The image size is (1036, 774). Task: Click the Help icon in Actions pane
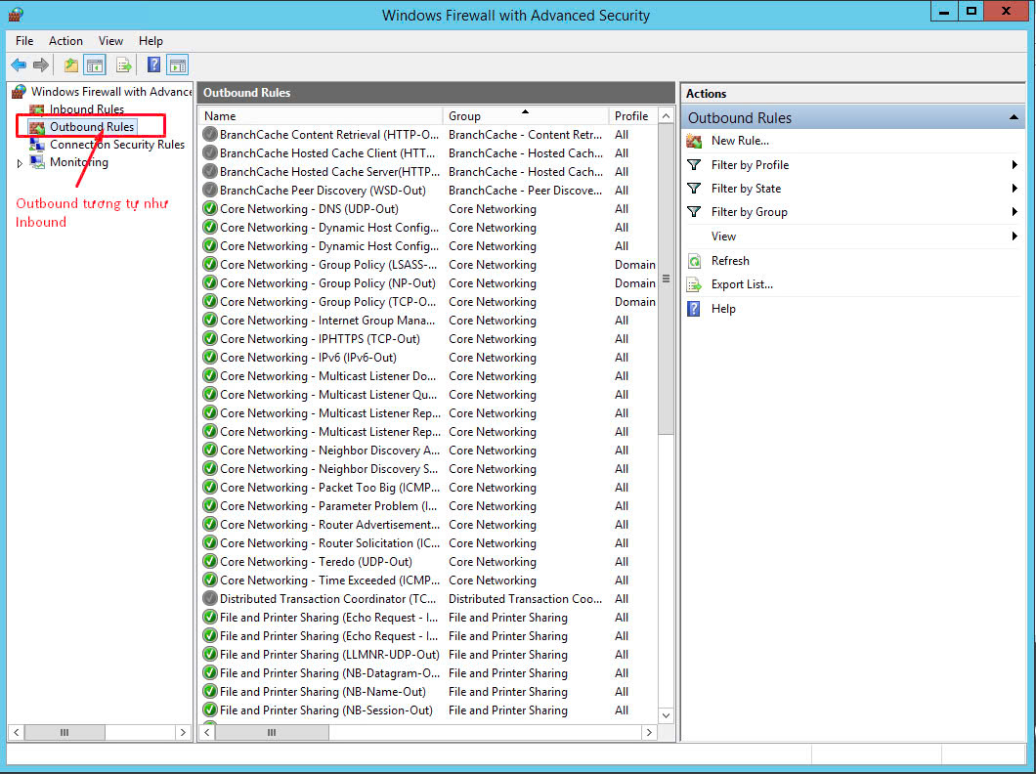click(x=694, y=309)
